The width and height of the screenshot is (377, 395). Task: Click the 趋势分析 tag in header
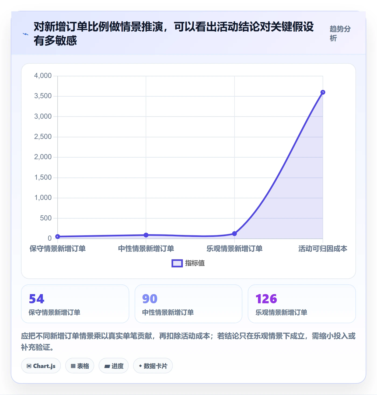tap(340, 33)
